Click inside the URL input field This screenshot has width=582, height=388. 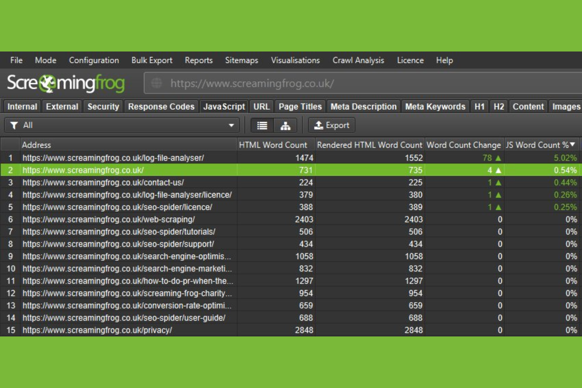coord(275,83)
